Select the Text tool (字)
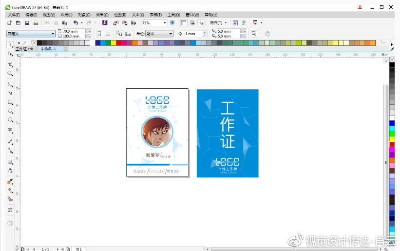Viewport: 400px width, 251px height. pos(10,130)
